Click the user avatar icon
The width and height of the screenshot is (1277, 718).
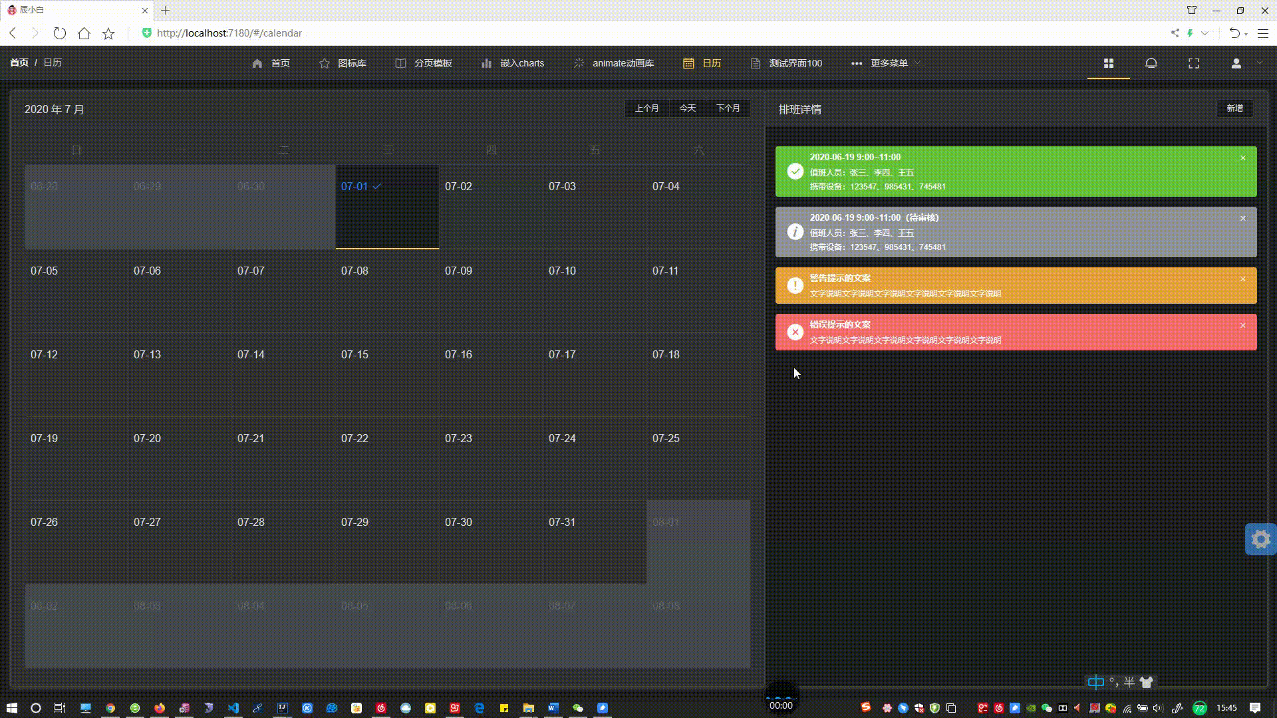click(1236, 63)
